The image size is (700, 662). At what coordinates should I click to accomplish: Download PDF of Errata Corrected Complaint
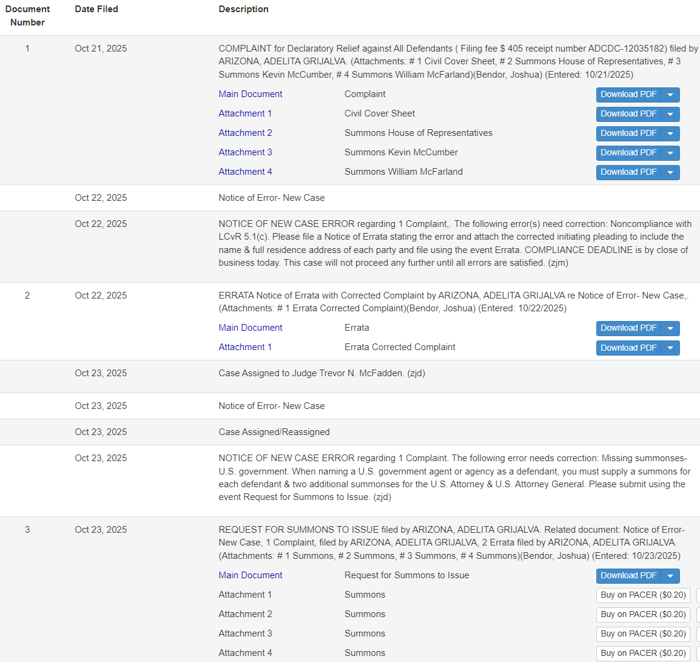[628, 348]
